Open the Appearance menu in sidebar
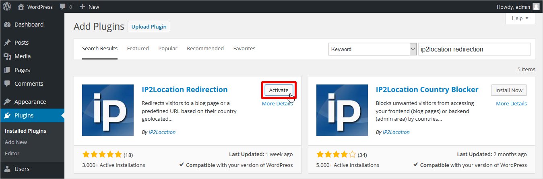The image size is (543, 179). 30,102
